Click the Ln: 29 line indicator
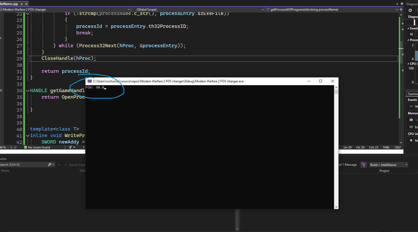Viewport: 418px width, 232px height. [x=348, y=147]
